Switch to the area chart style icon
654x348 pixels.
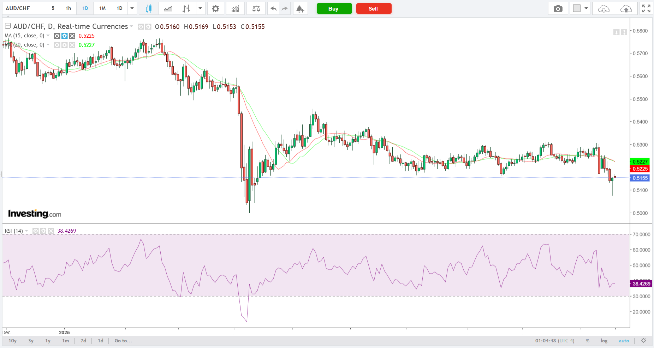[168, 8]
